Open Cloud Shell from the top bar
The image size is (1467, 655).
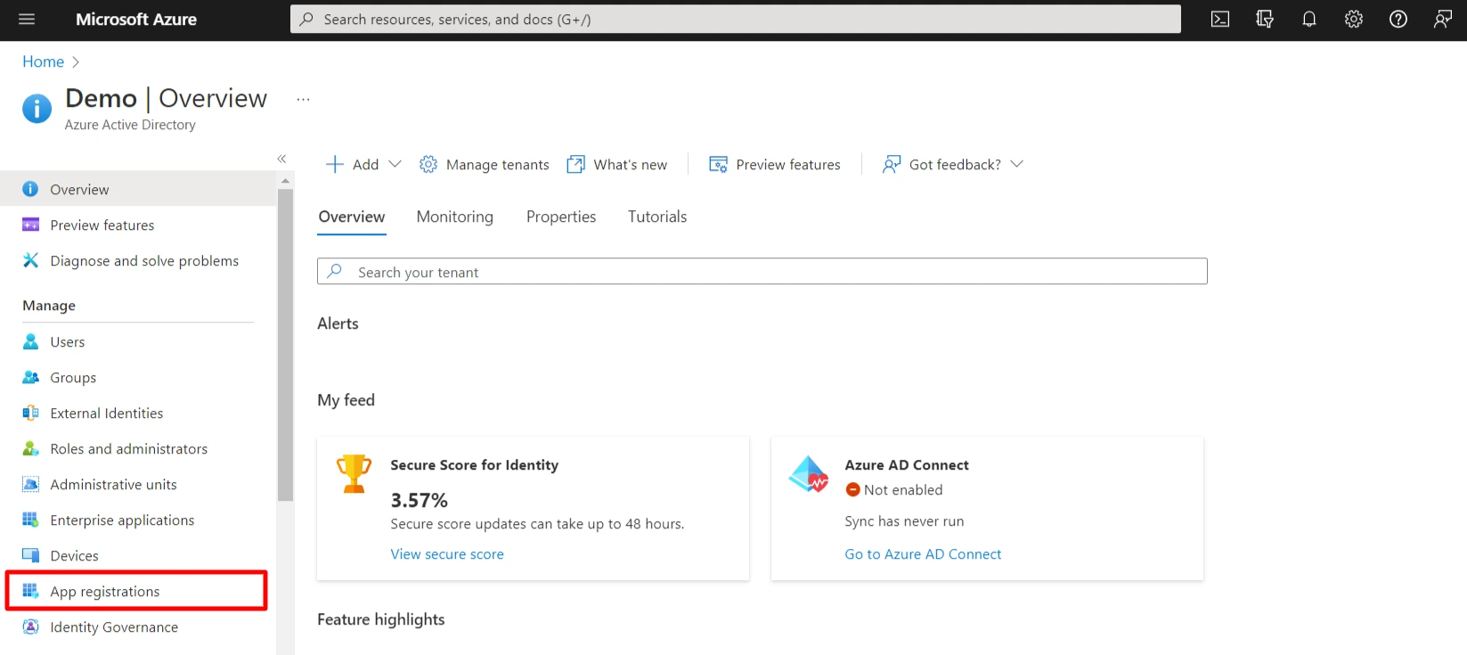tap(1220, 19)
